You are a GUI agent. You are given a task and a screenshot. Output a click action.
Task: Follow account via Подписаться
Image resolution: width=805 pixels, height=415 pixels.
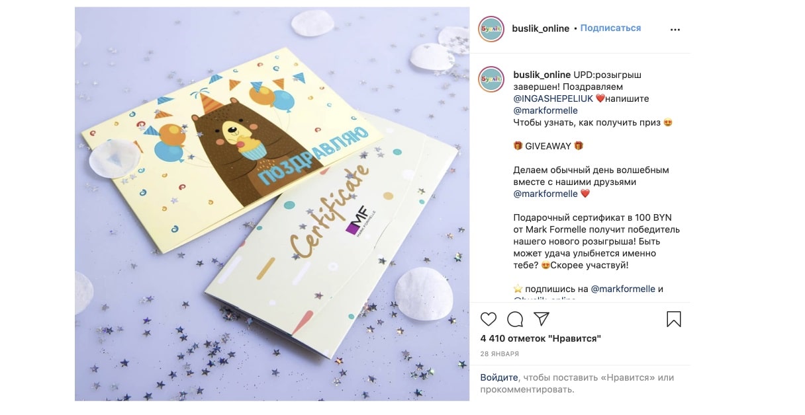coord(610,28)
